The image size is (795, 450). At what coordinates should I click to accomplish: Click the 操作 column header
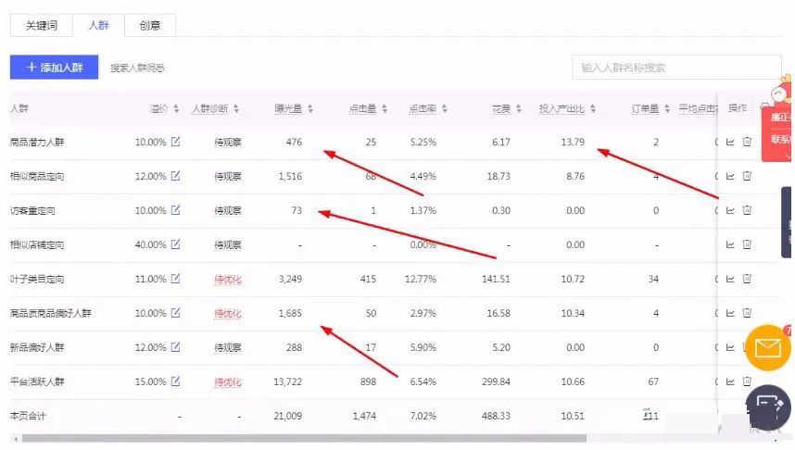click(x=738, y=108)
